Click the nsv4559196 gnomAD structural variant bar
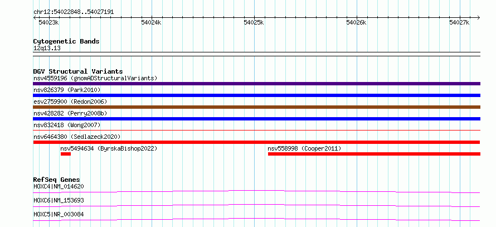496x227 pixels. (256, 84)
